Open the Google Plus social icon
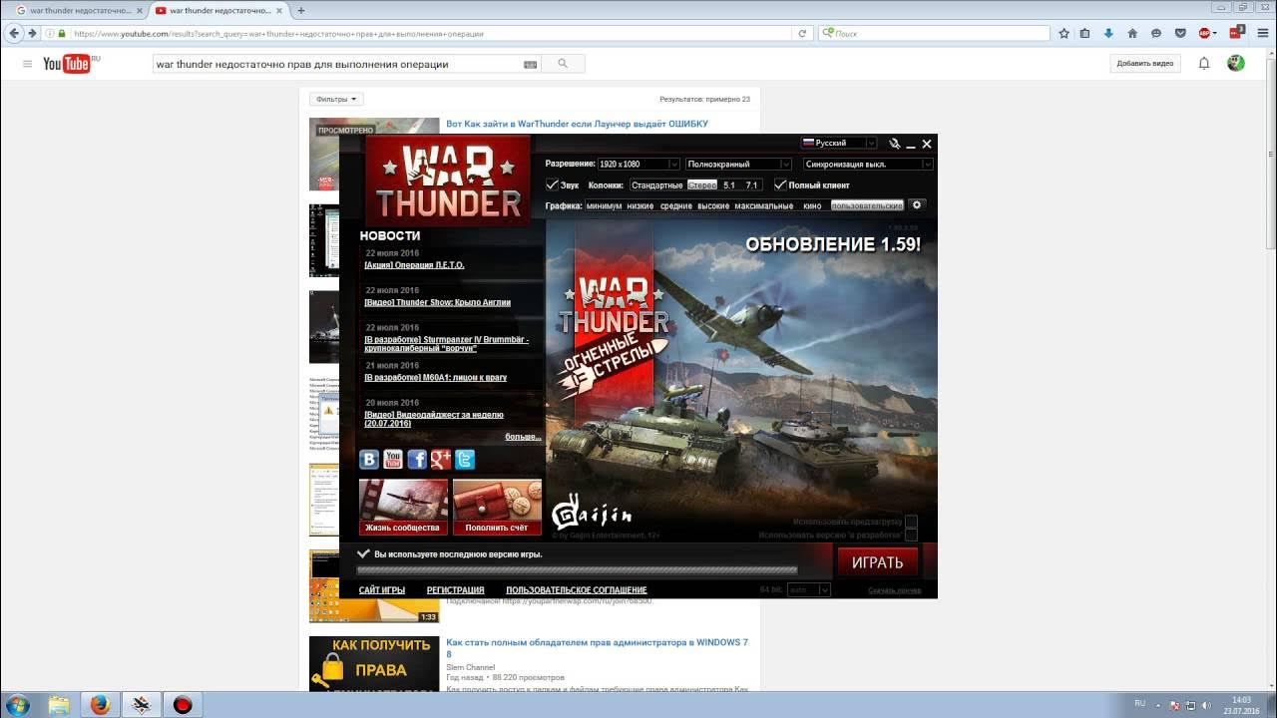This screenshot has height=718, width=1277. (x=441, y=460)
